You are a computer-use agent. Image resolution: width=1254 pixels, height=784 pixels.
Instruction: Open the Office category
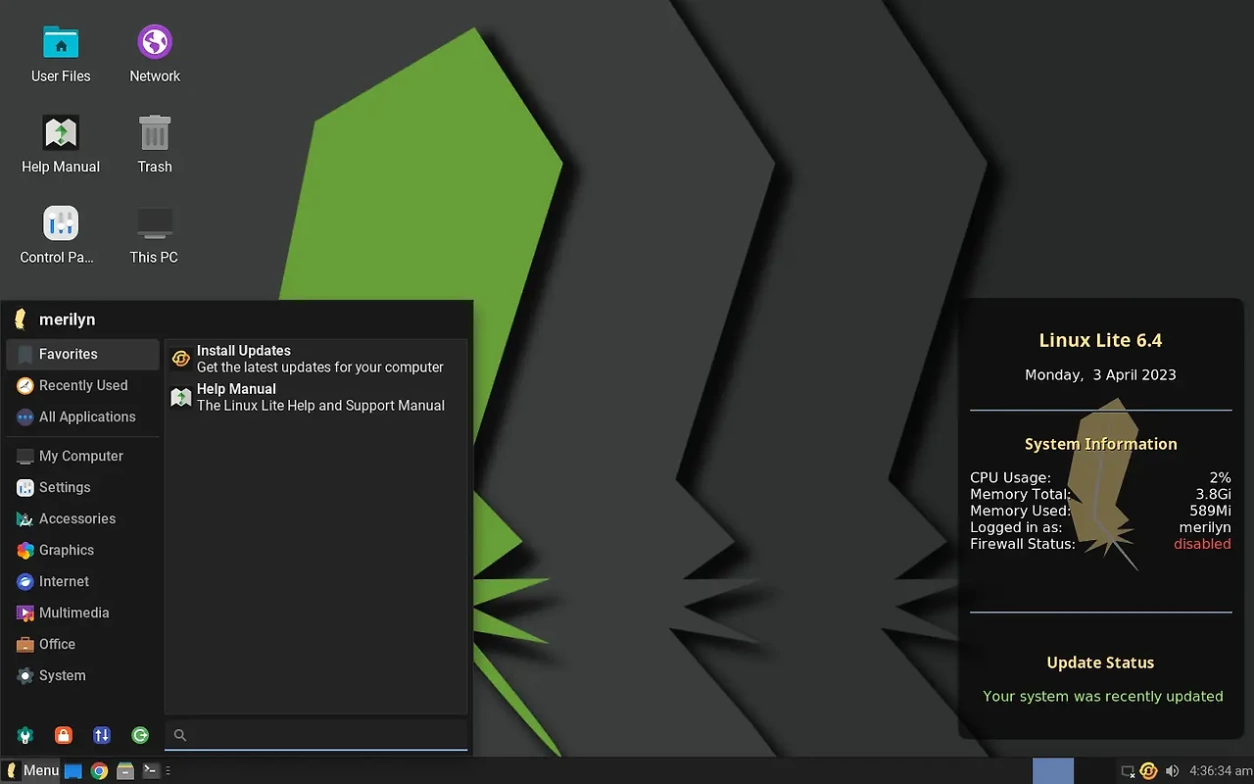pos(82,644)
